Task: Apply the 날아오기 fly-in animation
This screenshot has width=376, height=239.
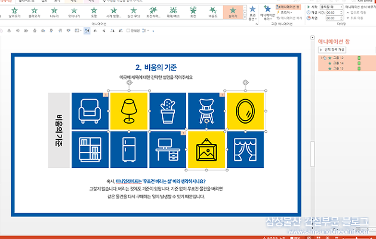Action: (14, 12)
